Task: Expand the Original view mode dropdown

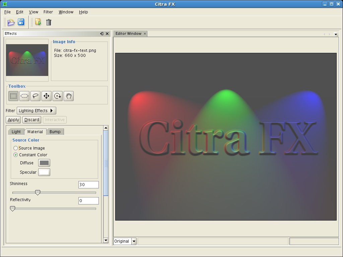Action: click(x=134, y=241)
